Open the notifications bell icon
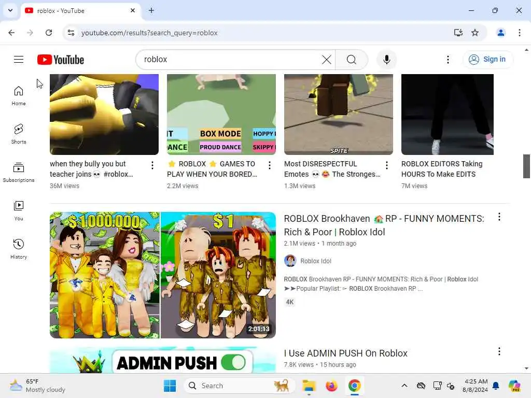The height and width of the screenshot is (398, 531). pyautogui.click(x=496, y=386)
